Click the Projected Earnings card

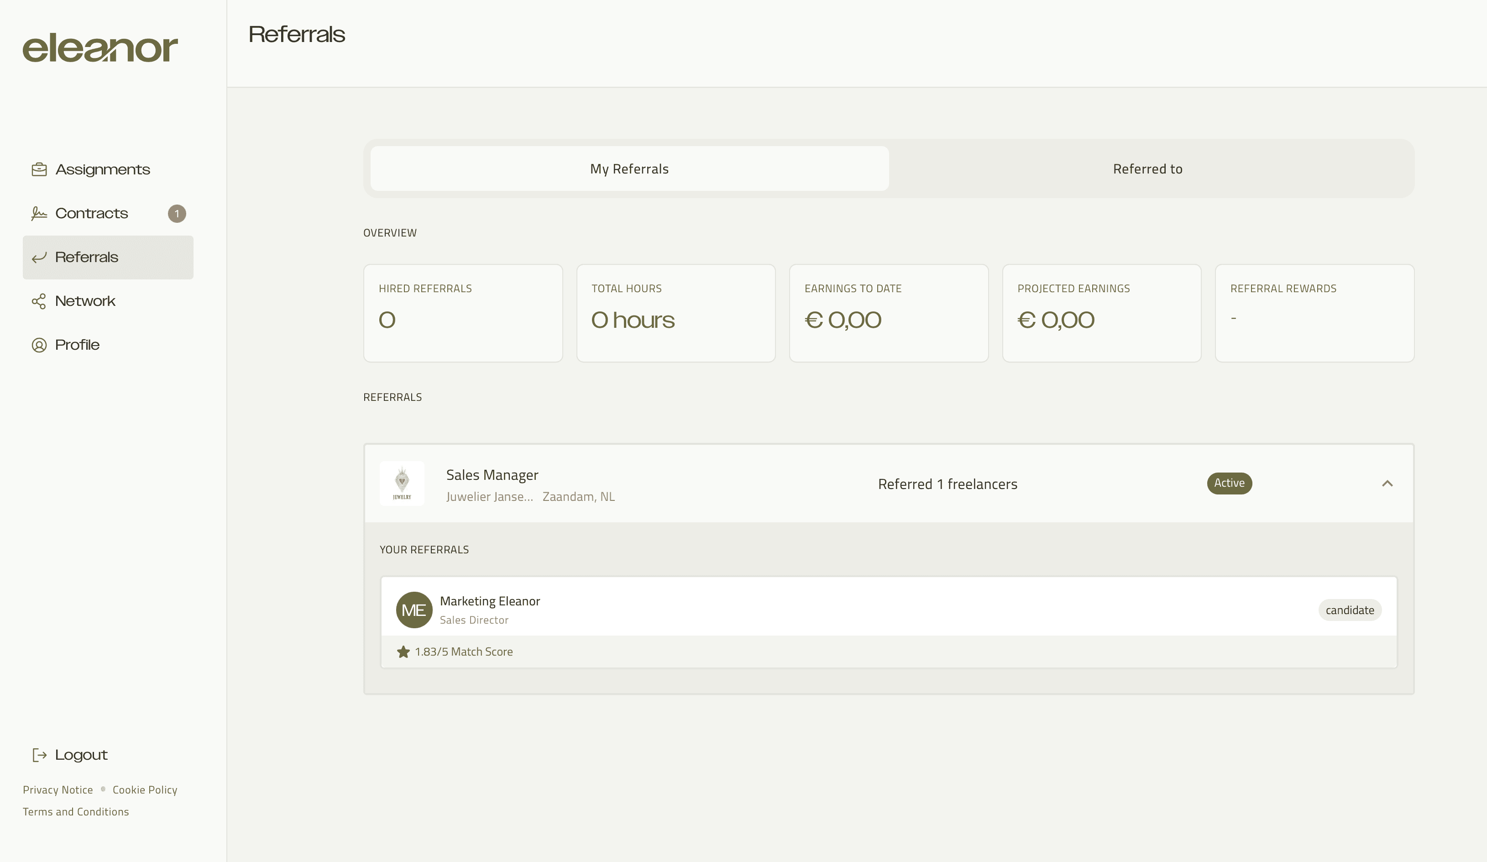click(x=1102, y=313)
